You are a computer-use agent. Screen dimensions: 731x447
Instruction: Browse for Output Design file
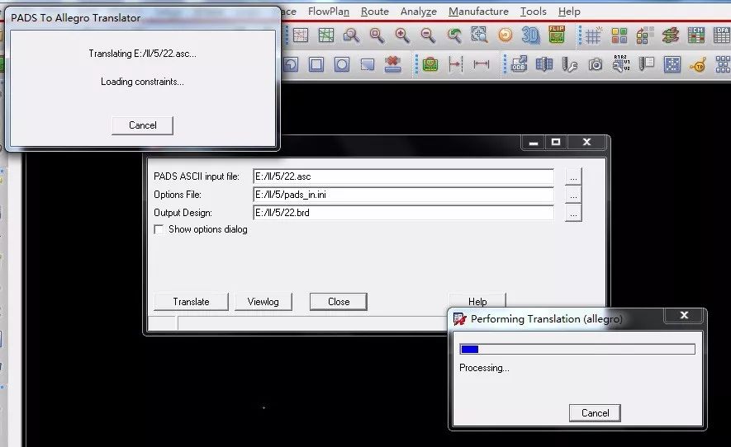[573, 213]
